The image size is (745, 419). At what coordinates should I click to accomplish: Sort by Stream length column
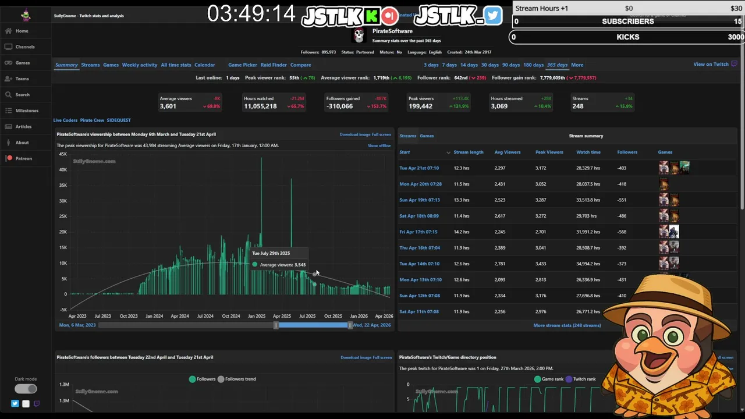pos(469,152)
